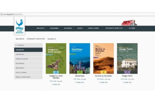This screenshot has width=155, height=103.
Task: Go to the İLETİŞİM page
Action: [132, 28]
